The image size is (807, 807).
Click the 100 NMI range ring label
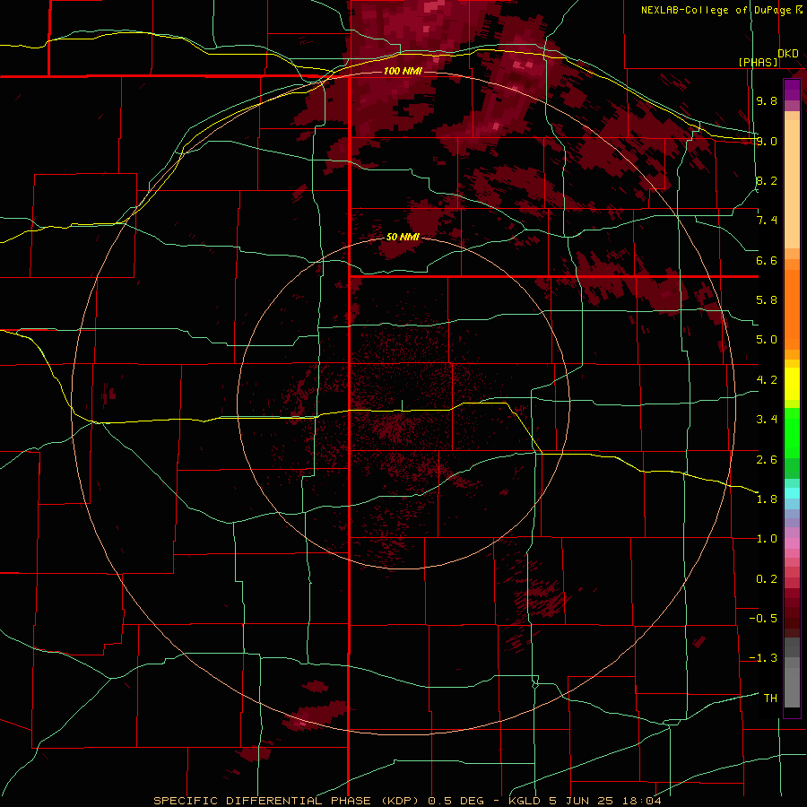pos(403,71)
